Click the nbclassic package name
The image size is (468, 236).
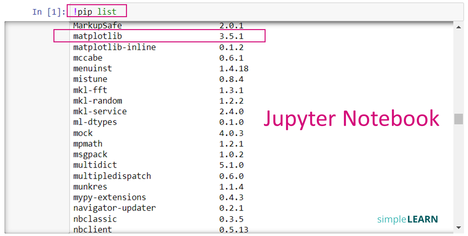click(x=95, y=219)
